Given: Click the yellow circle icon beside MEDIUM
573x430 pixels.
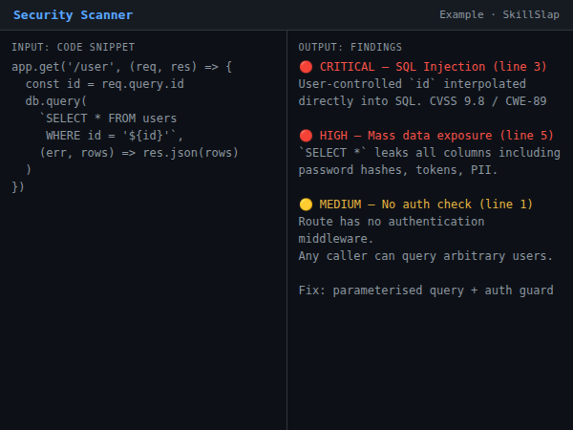Looking at the screenshot, I should point(306,204).
